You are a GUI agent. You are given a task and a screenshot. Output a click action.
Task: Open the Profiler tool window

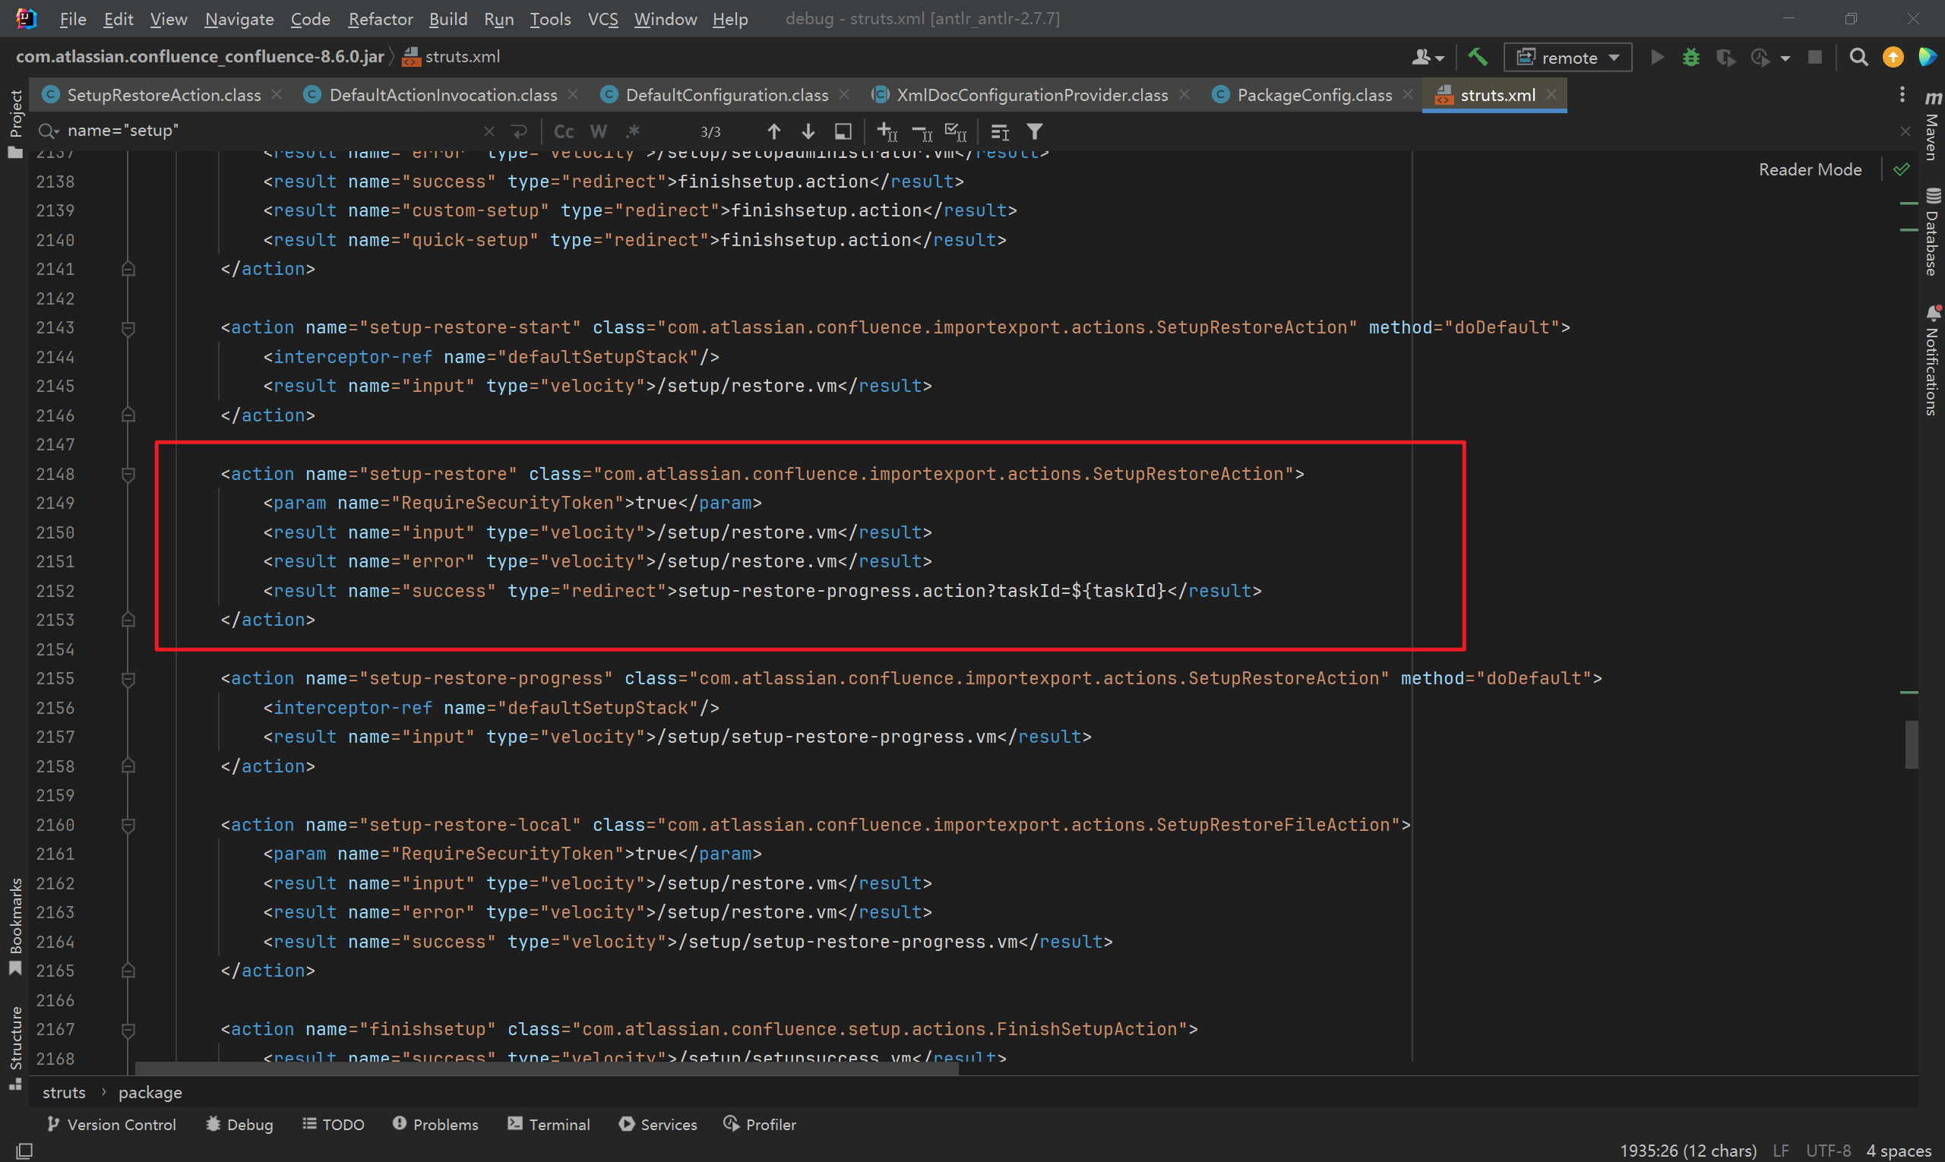click(760, 1125)
